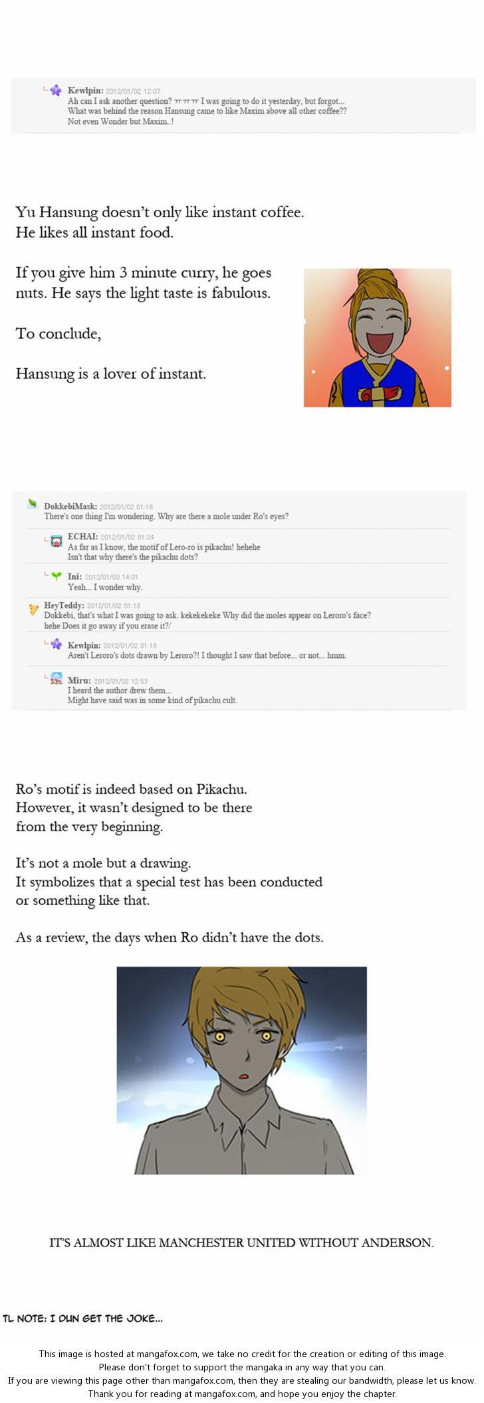Click Kewlpin's flower avatar on the coffee question
Screen dimensions: 484x1403
coord(57,91)
